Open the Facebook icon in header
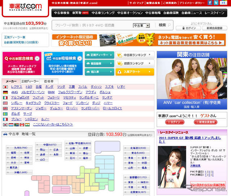Screen dimensions: 231x196 coord(210,3)
